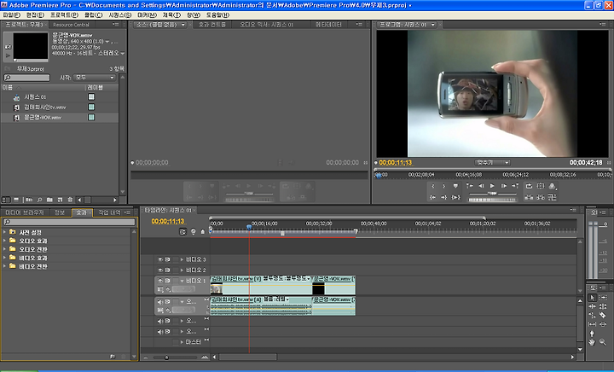Switch to the 작업 내역 tab
This screenshot has height=372, width=614.
point(109,212)
